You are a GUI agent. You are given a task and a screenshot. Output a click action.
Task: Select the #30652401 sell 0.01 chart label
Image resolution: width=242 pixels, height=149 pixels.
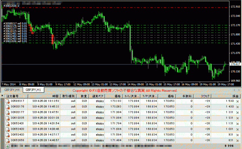coord(15,33)
